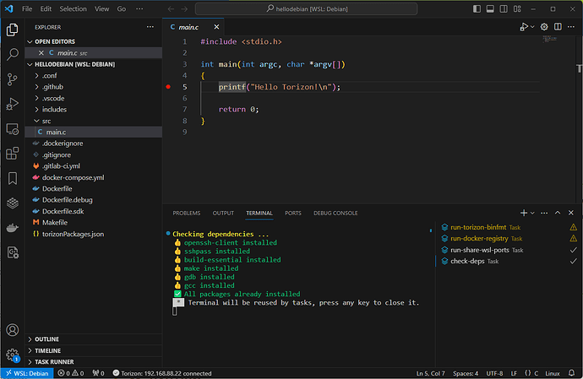
Task: Open the Docker whale view
Action: pyautogui.click(x=13, y=228)
